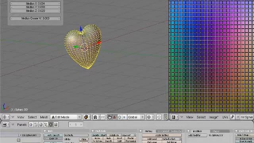Click the snap magnet icon in 3D header
The height and width of the screenshot is (143, 254).
point(159,117)
